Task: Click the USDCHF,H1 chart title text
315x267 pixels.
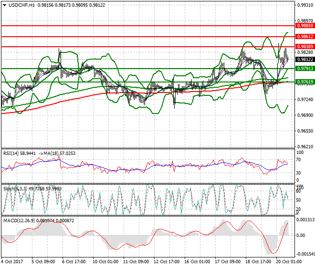Action: tap(21, 5)
